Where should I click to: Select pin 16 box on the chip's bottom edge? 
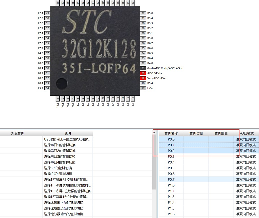tap(133, 98)
